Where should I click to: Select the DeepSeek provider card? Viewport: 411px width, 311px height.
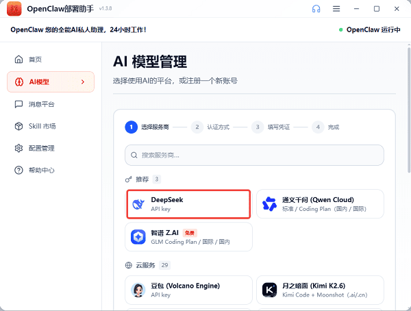click(x=188, y=204)
